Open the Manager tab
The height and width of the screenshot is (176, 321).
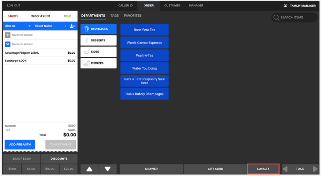point(196,5)
